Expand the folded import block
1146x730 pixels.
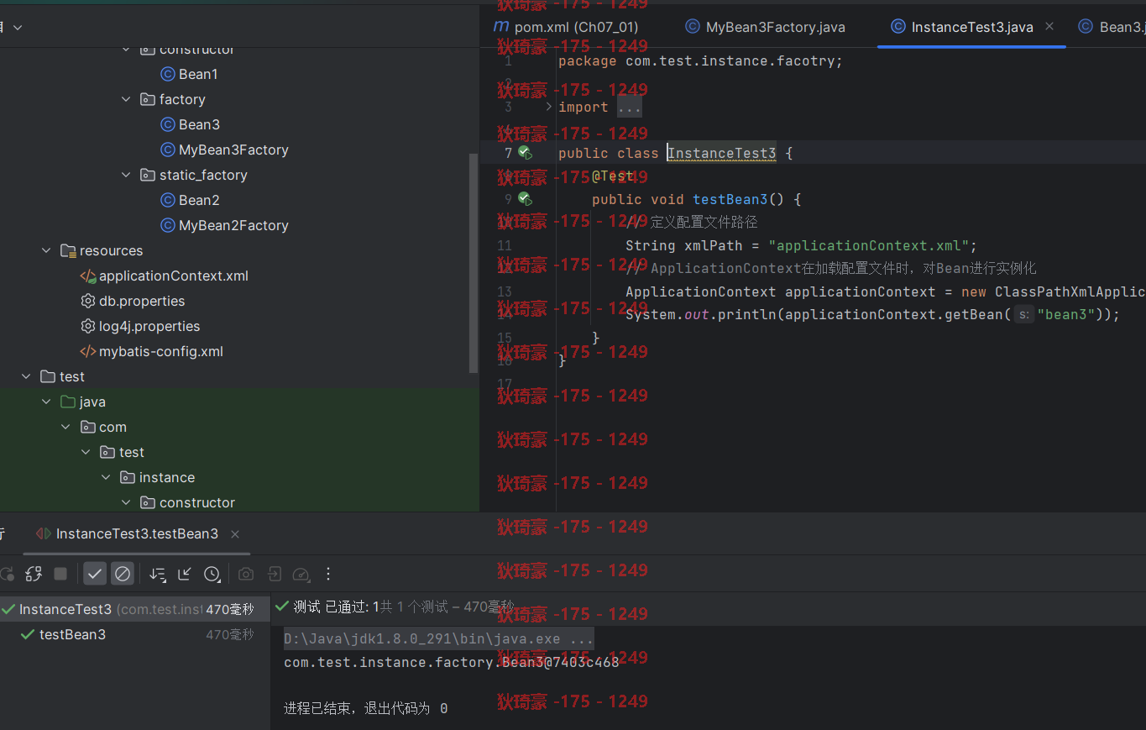click(x=548, y=107)
